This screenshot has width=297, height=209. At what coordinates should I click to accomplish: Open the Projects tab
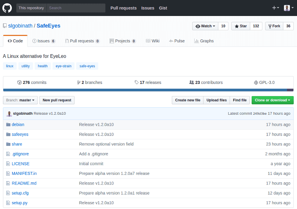point(123,41)
